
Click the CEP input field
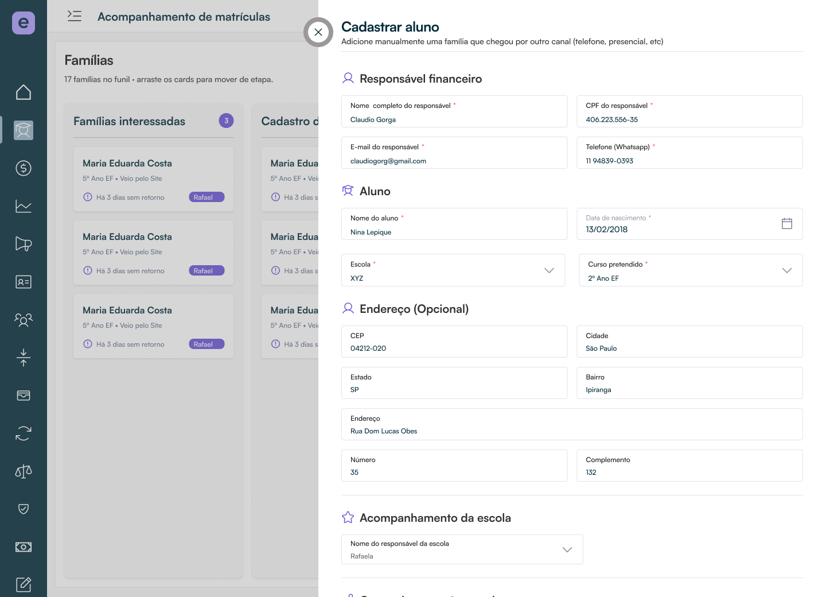(454, 342)
